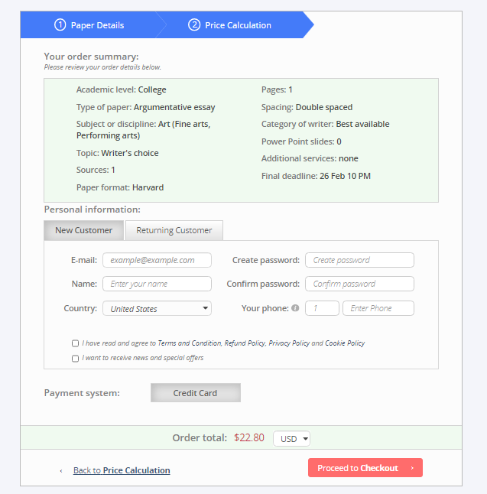Image resolution: width=487 pixels, height=494 pixels.
Task: Focus the Confirm password field
Action: 359,284
